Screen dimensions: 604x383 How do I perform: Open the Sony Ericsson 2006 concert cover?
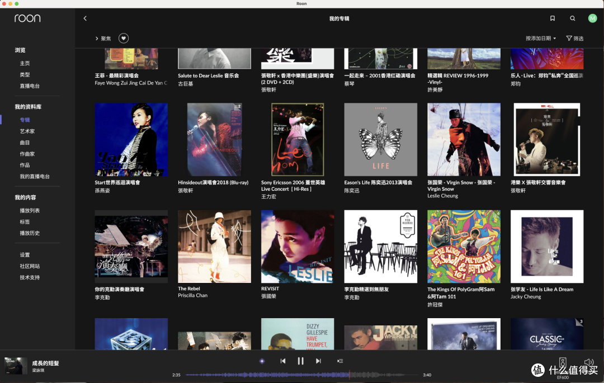[298, 139]
